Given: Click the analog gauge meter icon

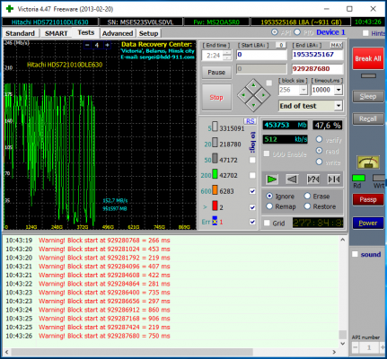Looking at the screenshot, I should point(368,162).
